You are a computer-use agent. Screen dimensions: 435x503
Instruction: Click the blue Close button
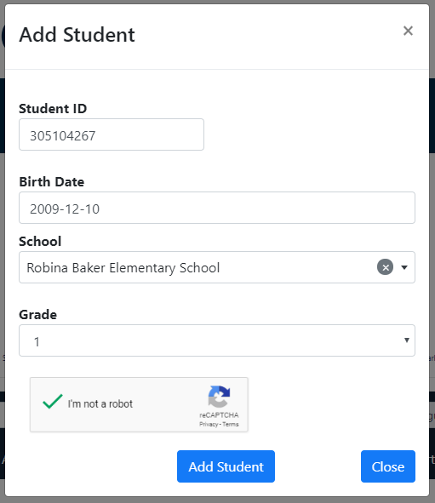(x=388, y=466)
